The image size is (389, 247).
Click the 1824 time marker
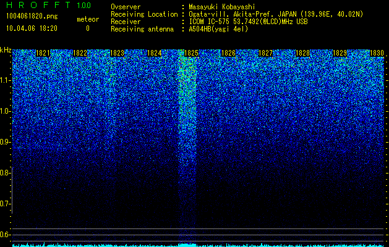tap(155, 53)
